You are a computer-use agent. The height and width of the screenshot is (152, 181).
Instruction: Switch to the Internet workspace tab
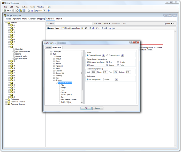59,19
